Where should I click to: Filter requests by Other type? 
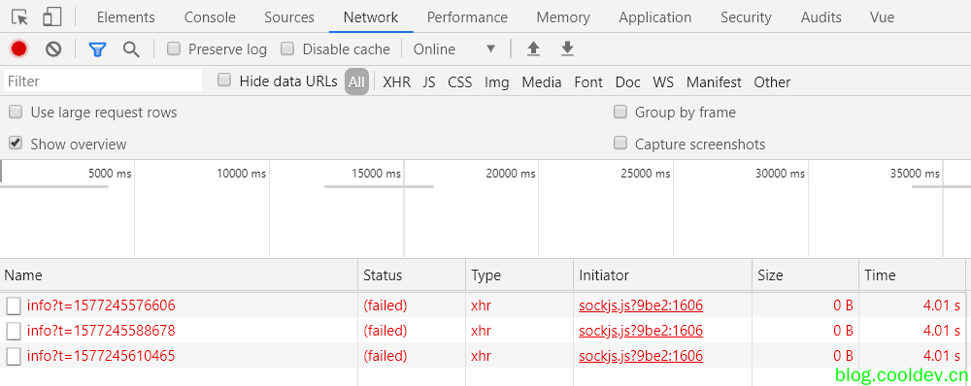(x=772, y=81)
